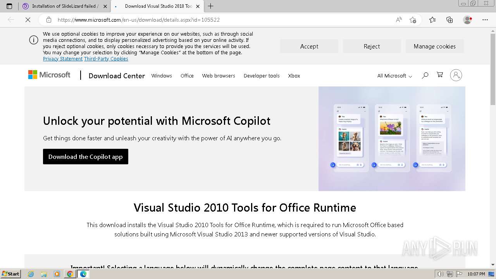Open the tab actions menu icon
Viewport: 496px width, 279px height.
coord(9,6)
